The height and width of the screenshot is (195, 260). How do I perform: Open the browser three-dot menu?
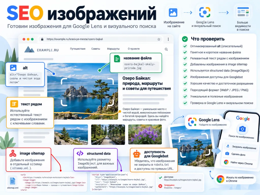click(168, 39)
